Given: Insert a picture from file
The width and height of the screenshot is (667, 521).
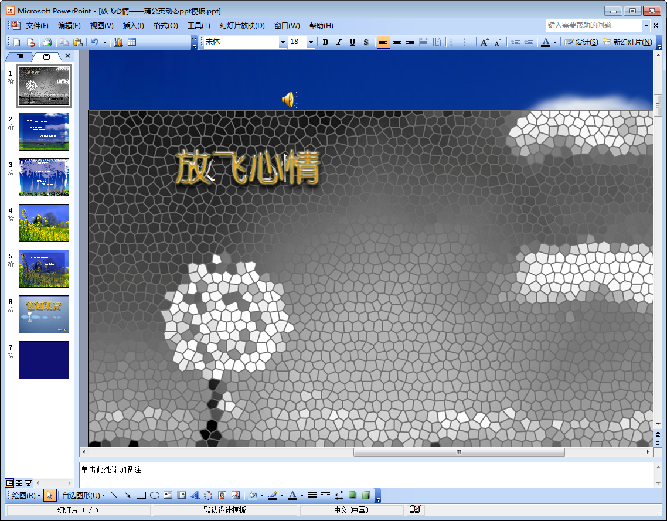Looking at the screenshot, I should coord(235,495).
